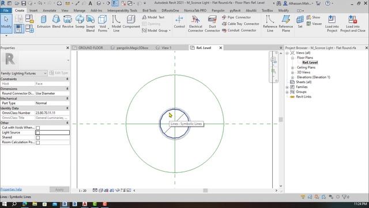Switch to GROUND FLOOR view tab

[91, 48]
